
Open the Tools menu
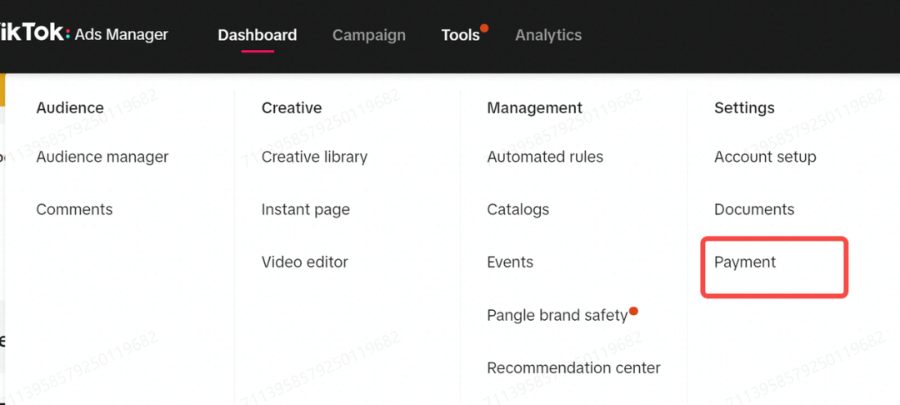tap(460, 35)
